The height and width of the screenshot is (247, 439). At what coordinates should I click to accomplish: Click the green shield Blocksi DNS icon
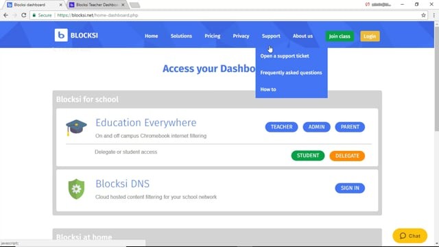pyautogui.click(x=76, y=189)
